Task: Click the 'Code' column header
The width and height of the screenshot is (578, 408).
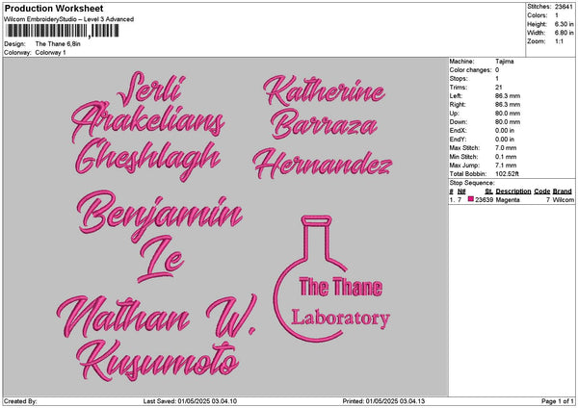Action: click(542, 191)
